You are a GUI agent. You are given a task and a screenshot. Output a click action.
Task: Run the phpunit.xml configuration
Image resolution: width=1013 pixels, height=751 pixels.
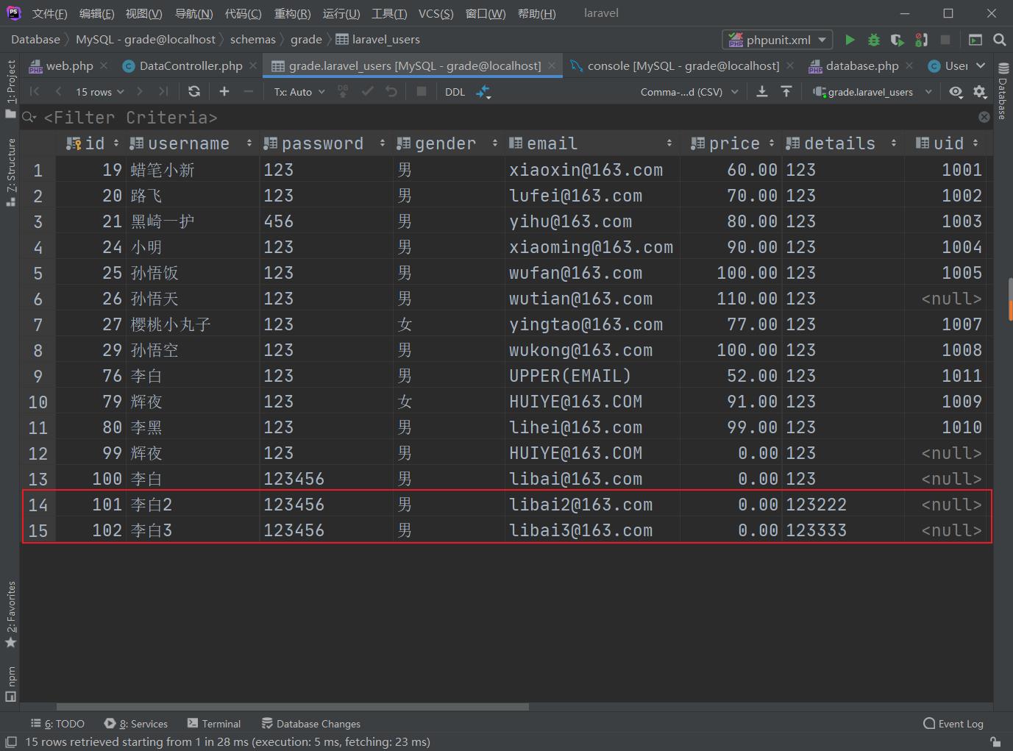(x=850, y=40)
